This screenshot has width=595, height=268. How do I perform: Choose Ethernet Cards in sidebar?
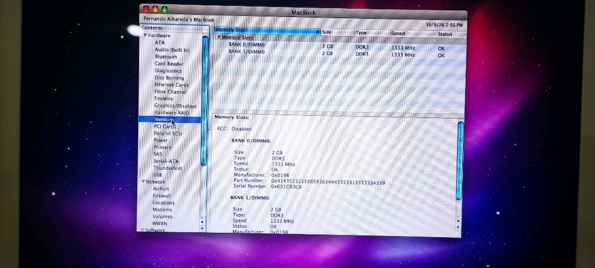click(171, 85)
